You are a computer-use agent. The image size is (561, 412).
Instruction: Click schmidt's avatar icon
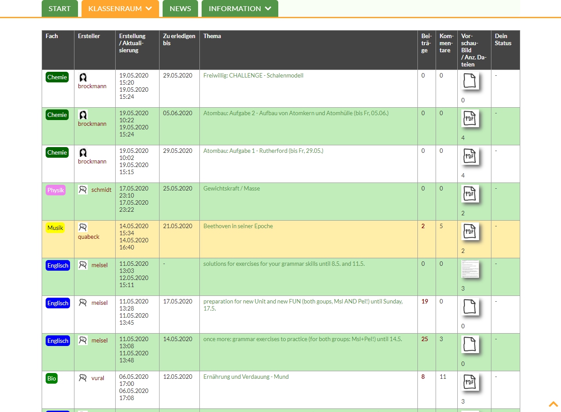(x=83, y=190)
